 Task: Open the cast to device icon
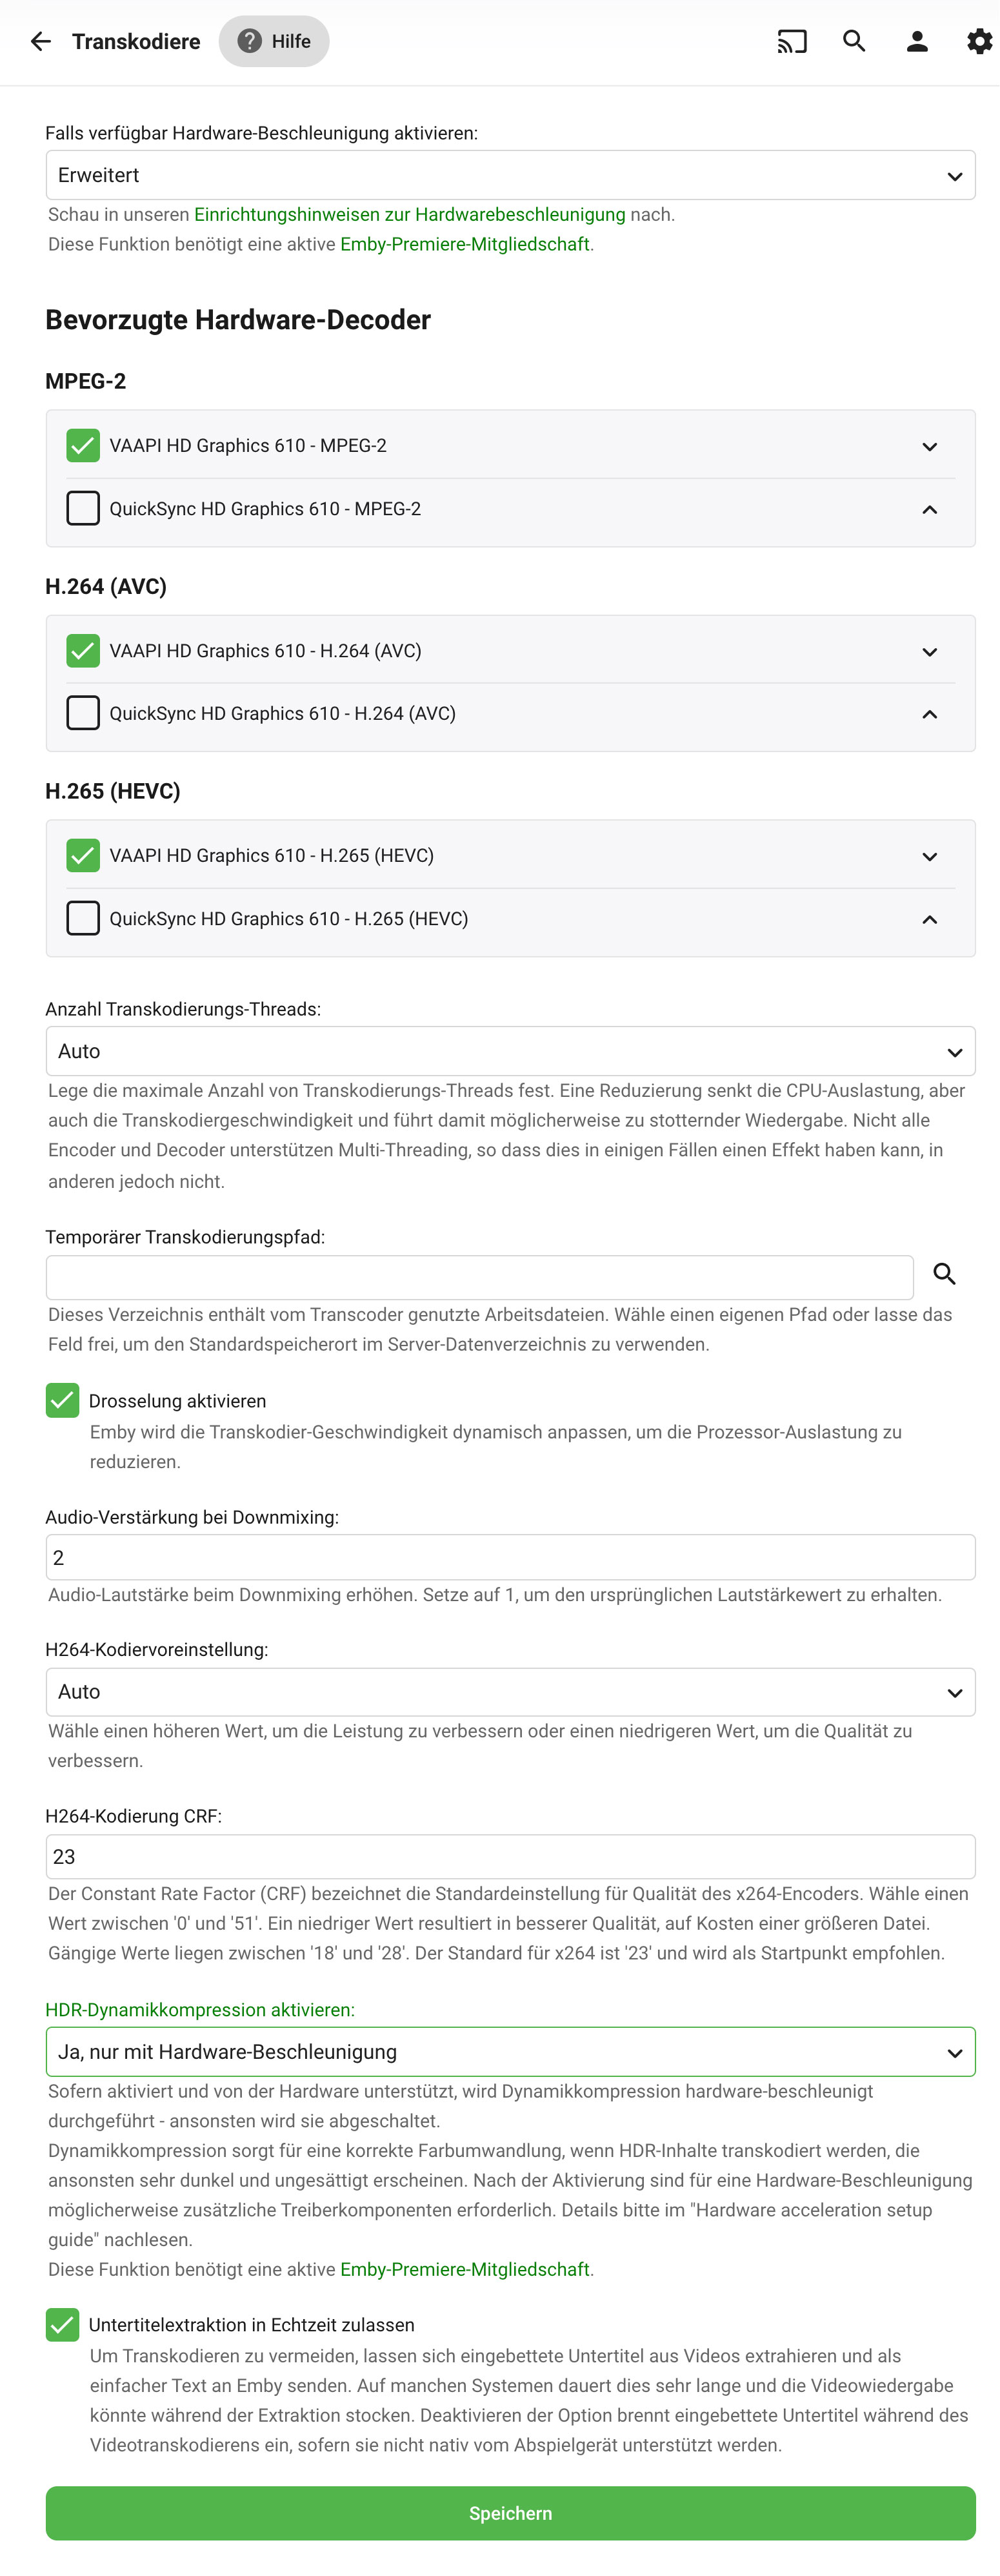pos(792,41)
